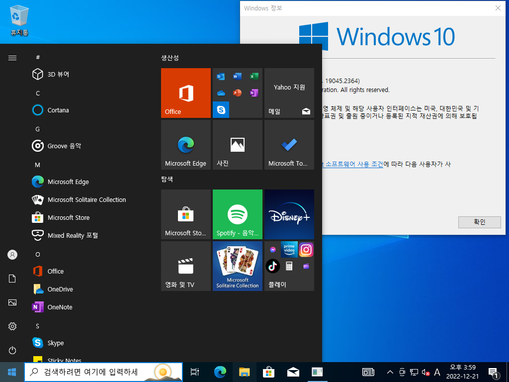Open the Skype icon in Office folder tile
The height and width of the screenshot is (382, 509).
click(221, 110)
